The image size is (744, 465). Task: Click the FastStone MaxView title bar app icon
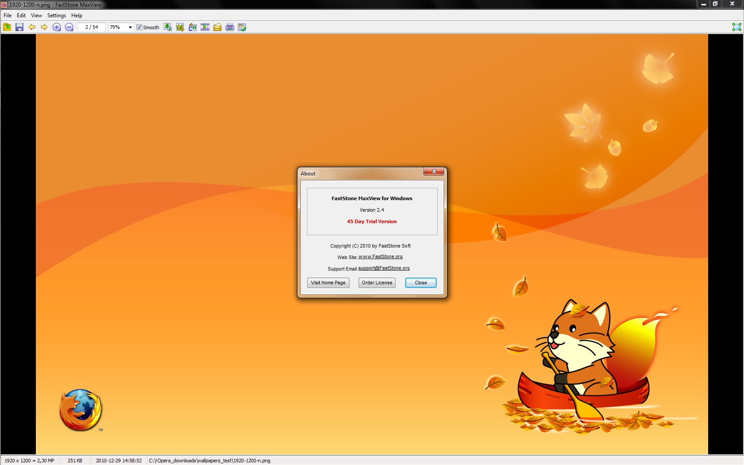(4, 4)
